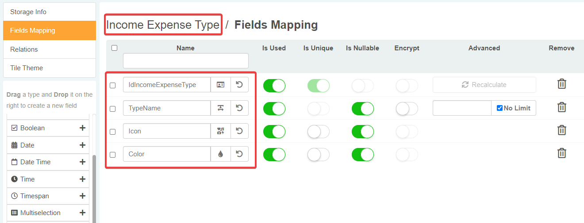Remove the Color field with trash icon
The image size is (584, 223).
(x=561, y=153)
